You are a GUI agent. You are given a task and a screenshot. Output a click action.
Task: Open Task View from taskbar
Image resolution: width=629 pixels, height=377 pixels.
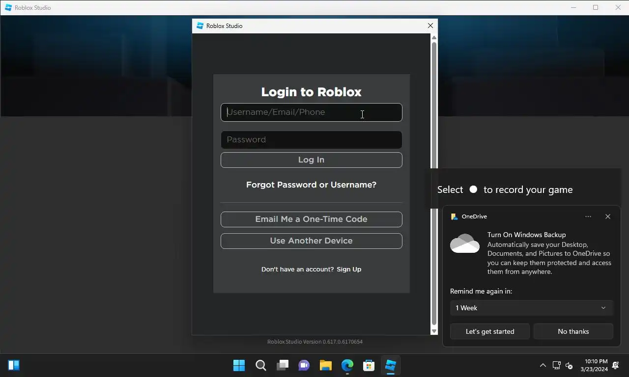[x=283, y=365]
